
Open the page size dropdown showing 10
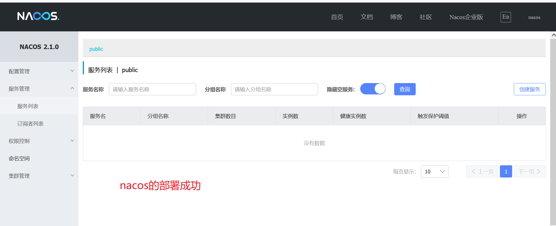435,171
